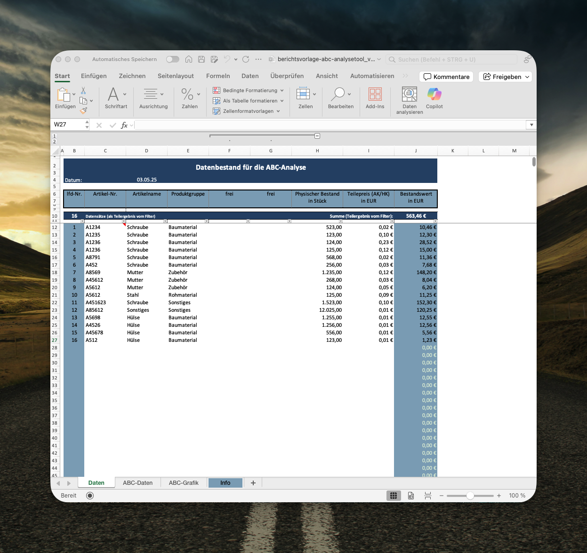Click the Cut scissors icon
The image size is (587, 553).
pos(83,90)
